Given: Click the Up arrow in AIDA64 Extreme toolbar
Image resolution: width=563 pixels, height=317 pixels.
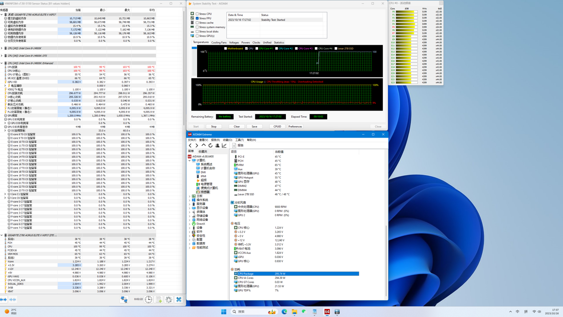Looking at the screenshot, I should click(203, 145).
